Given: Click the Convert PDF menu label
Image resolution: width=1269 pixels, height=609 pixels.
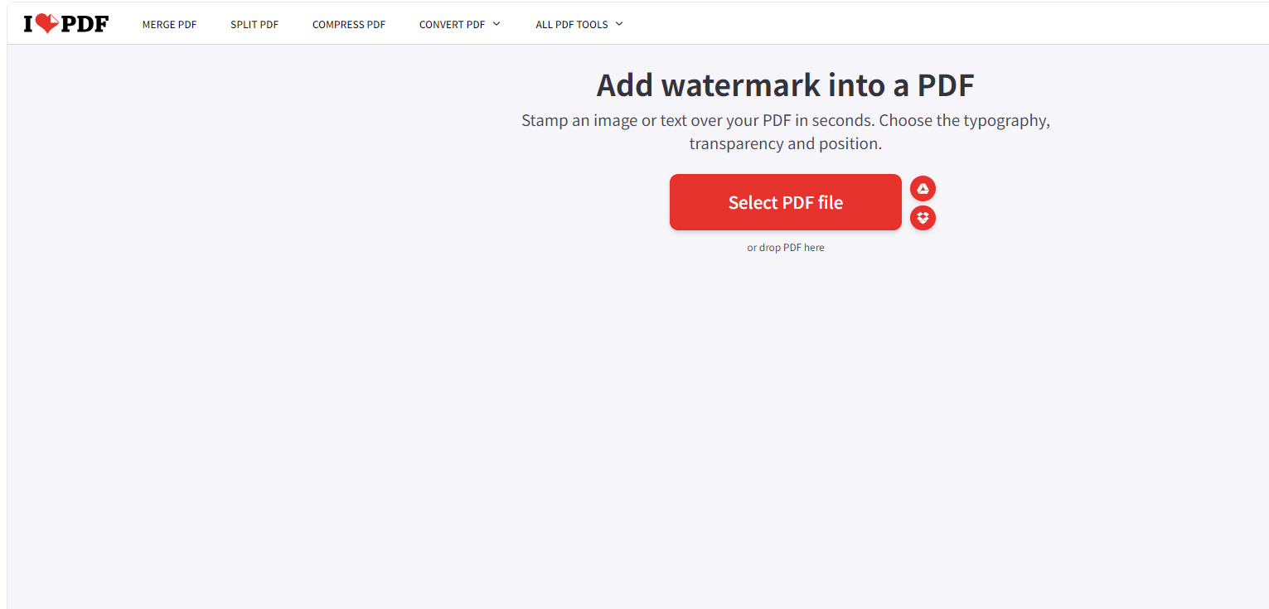Looking at the screenshot, I should coord(452,25).
